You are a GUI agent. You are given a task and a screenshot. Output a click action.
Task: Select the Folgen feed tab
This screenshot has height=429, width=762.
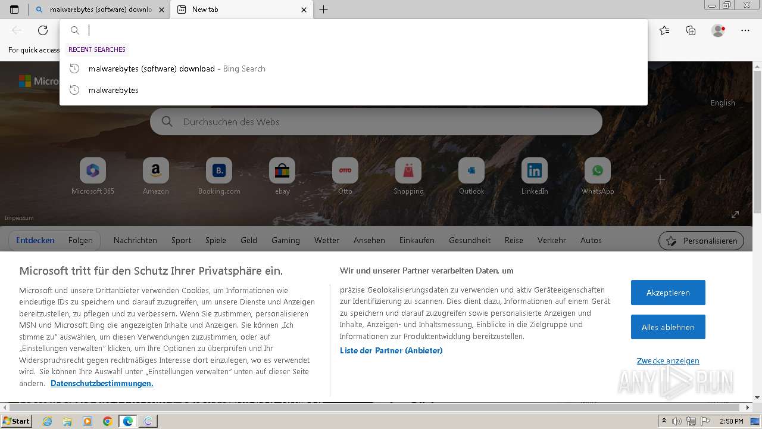point(80,241)
